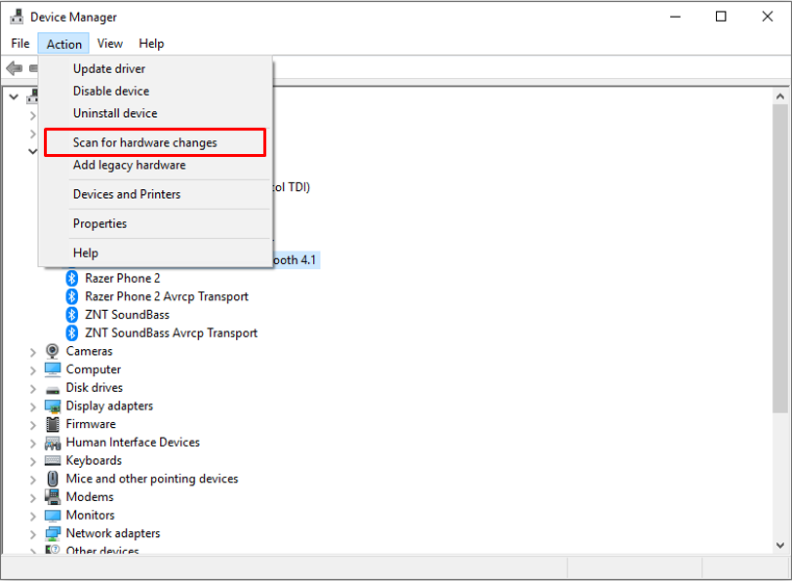This screenshot has height=581, width=792.
Task: Click the Monitors icon
Action: pyautogui.click(x=52, y=515)
